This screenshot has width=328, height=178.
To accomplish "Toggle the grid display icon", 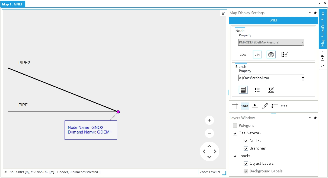I will [x=235, y=106].
